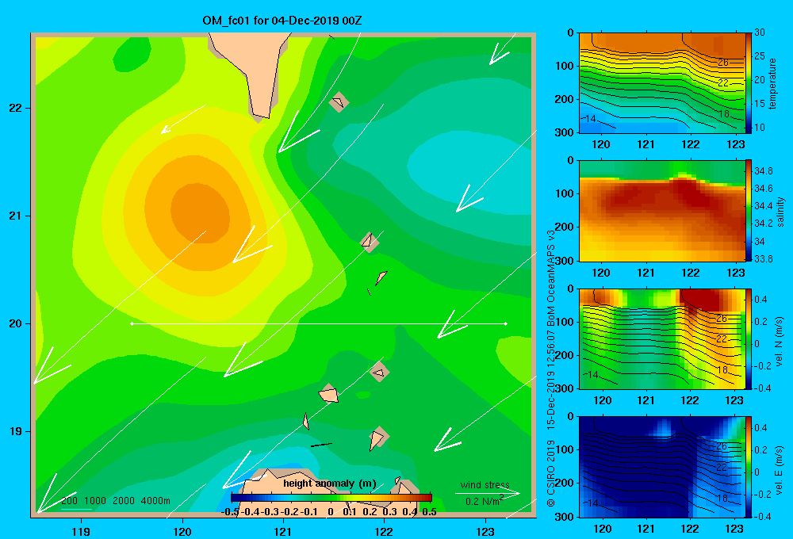This screenshot has width=793, height=539.
Task: Click the temperature panel's vertical color bar
Action: point(749,82)
